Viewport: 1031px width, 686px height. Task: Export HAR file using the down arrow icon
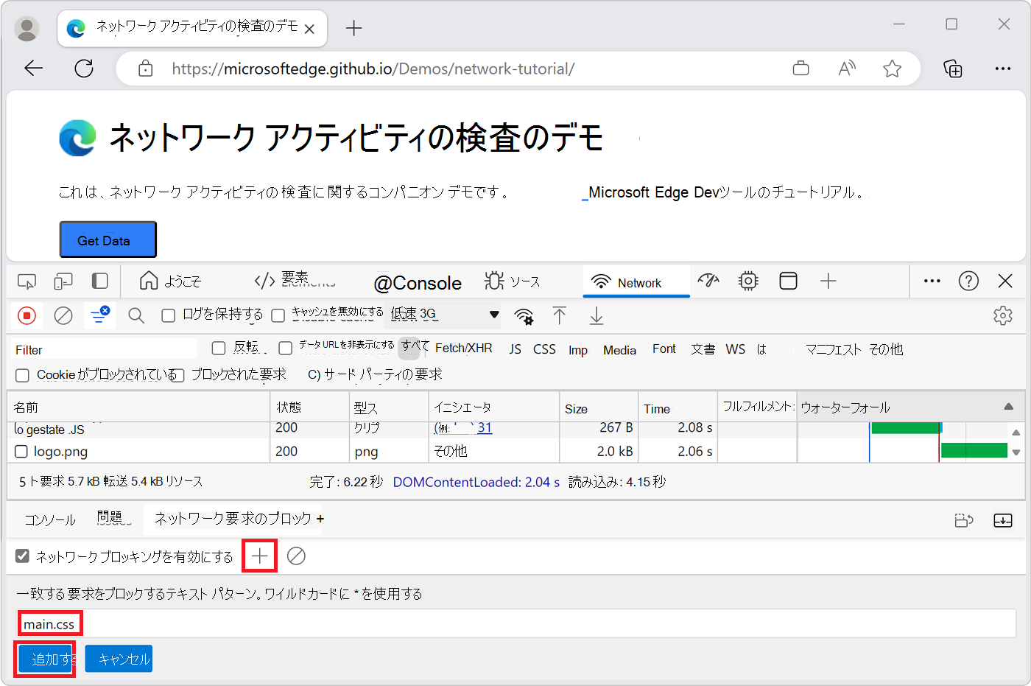596,315
